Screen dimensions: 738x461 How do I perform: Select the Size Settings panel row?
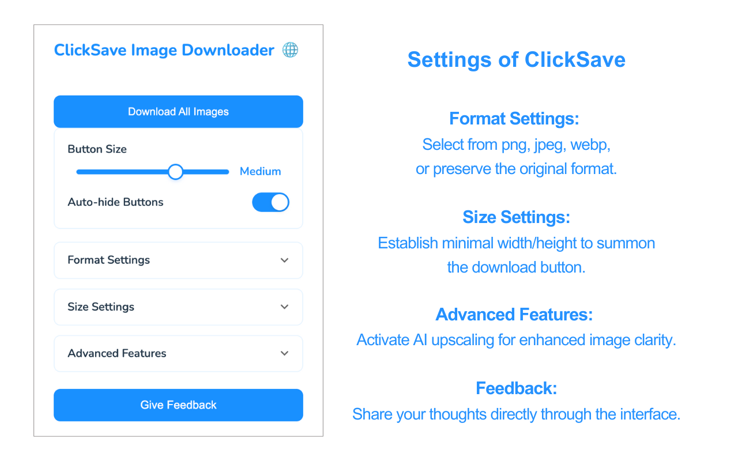pos(178,307)
